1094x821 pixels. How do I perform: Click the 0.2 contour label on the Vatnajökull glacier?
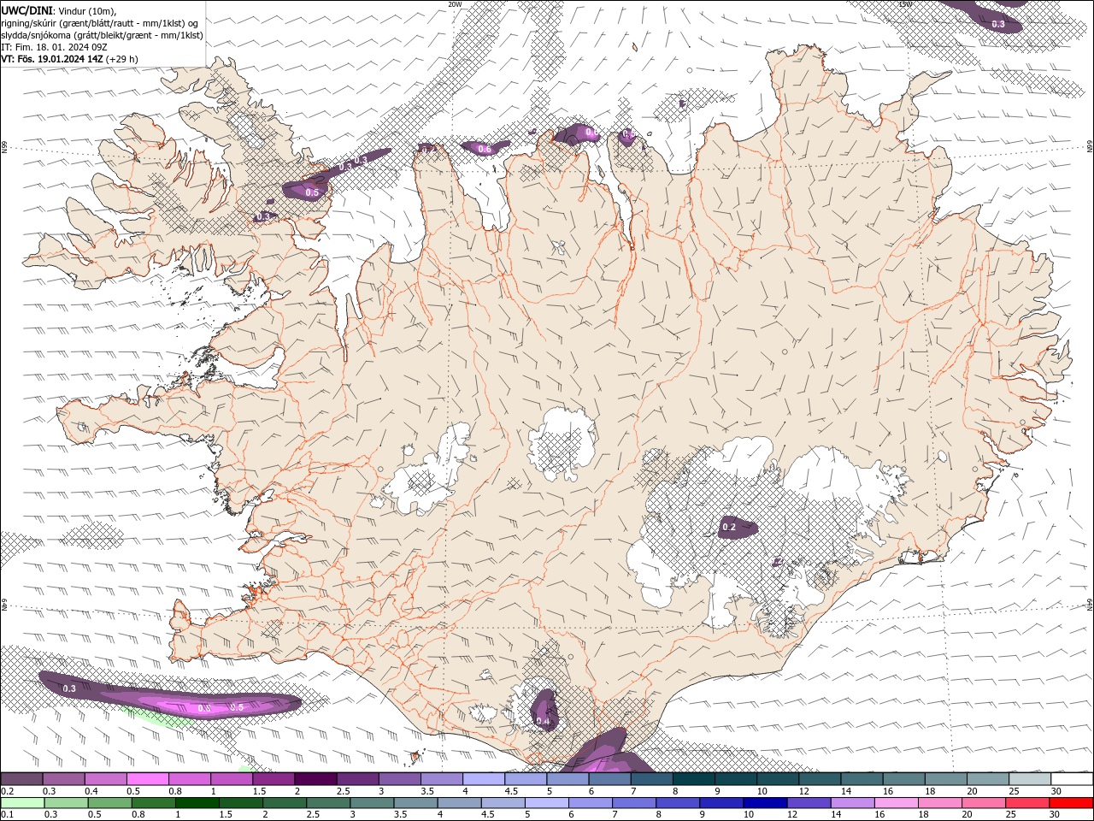729,528
